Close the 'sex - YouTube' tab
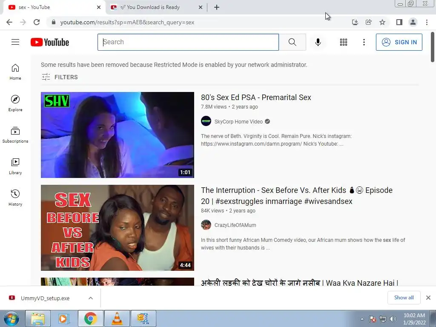 (99, 7)
